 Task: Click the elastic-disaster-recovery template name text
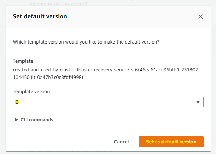(102, 70)
